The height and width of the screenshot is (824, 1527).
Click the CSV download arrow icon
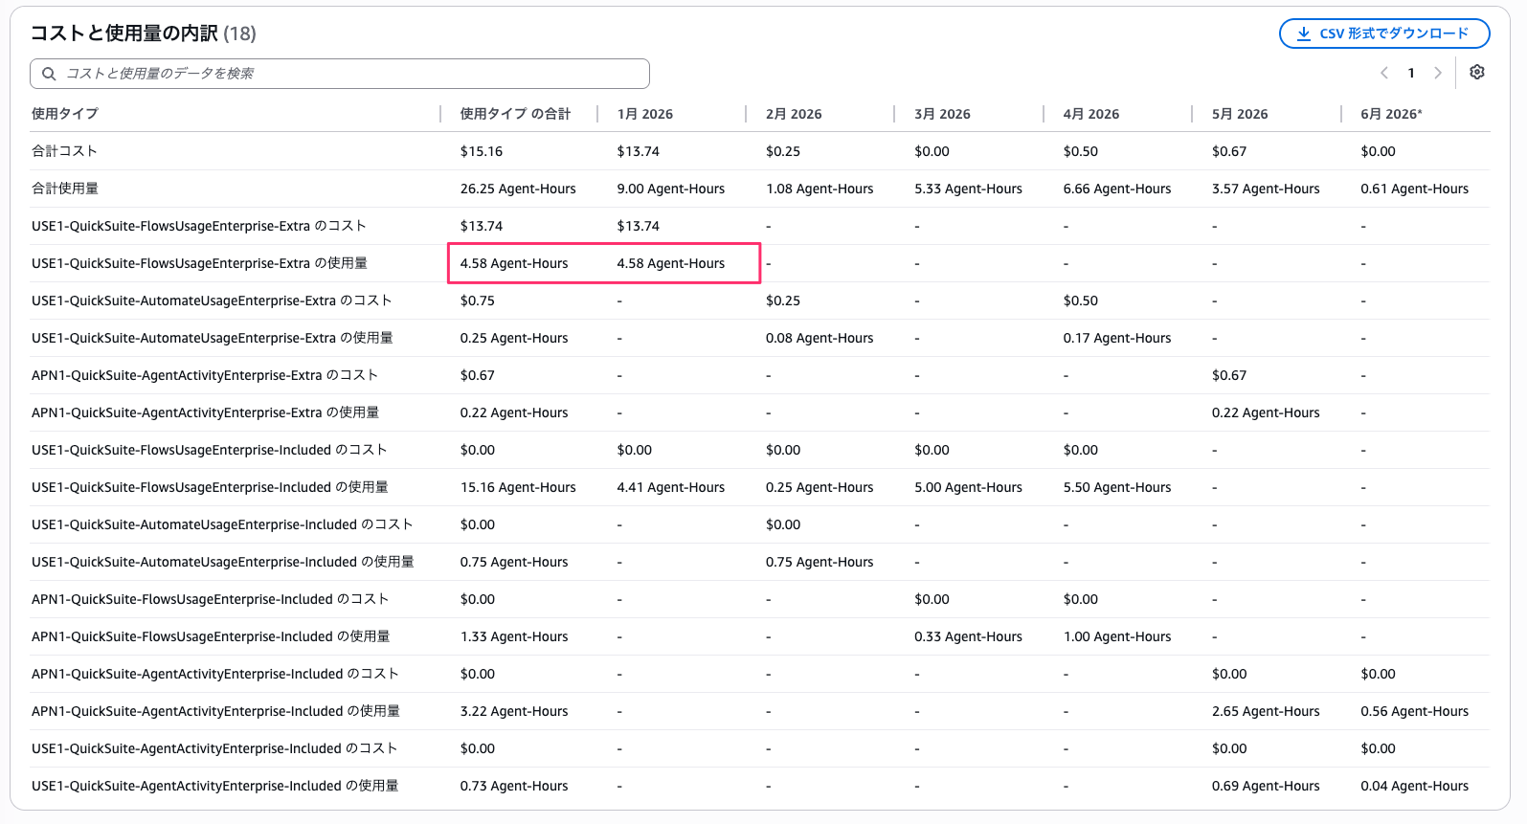click(x=1304, y=33)
